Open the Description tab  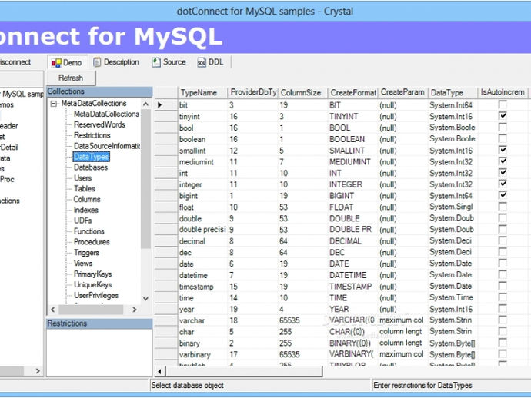116,62
